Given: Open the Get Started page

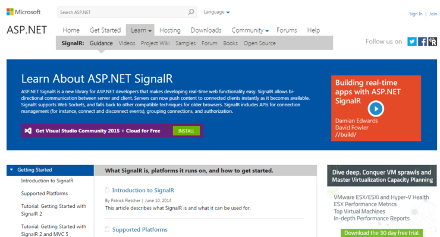Looking at the screenshot, I should pos(105,30).
